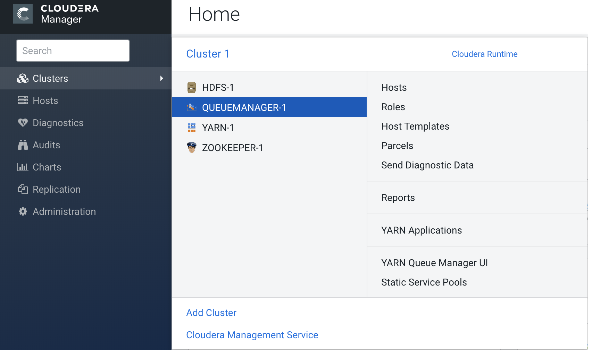This screenshot has width=592, height=350.
Task: Click the ZOOKEEPER-1 zookeeper face icon
Action: pyautogui.click(x=191, y=148)
